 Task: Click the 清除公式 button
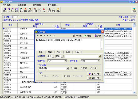pos(94,78)
